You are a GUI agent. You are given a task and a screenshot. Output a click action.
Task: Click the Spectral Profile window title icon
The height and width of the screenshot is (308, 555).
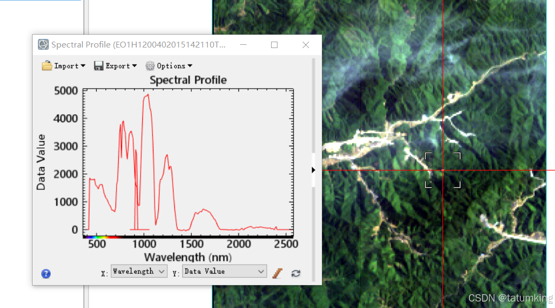click(x=43, y=44)
